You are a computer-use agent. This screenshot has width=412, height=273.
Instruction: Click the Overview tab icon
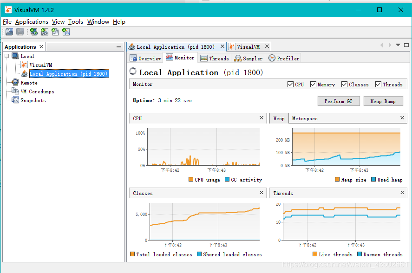tap(133, 58)
